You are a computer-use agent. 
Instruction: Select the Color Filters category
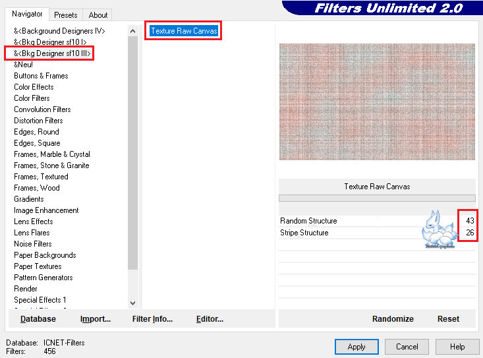32,98
